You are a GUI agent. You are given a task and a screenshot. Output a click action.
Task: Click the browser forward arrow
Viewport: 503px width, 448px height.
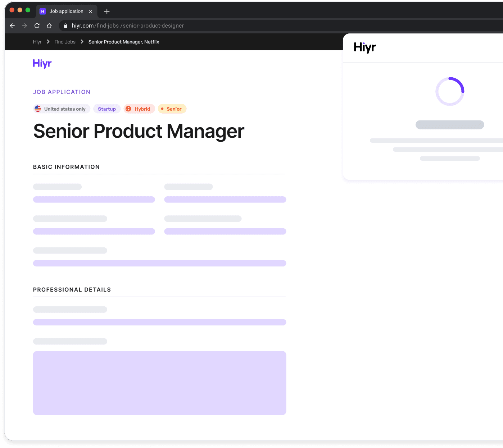(24, 26)
